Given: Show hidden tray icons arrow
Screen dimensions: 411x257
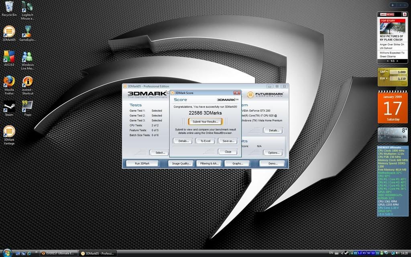Looking at the screenshot, I should tap(342, 253).
